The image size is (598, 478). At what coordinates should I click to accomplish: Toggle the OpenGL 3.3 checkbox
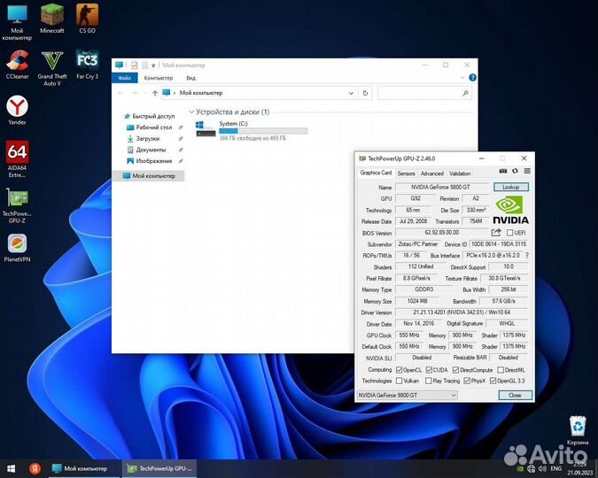(x=493, y=381)
